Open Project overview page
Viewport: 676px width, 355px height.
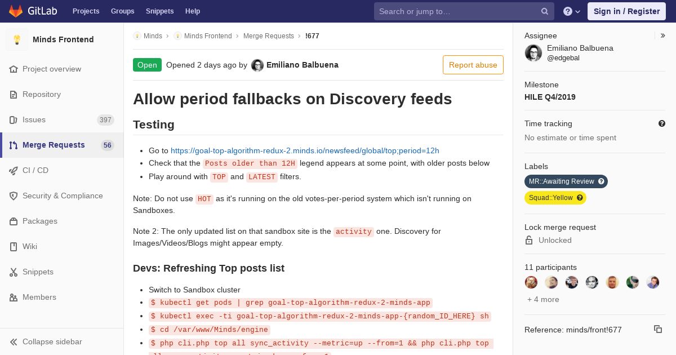tap(52, 69)
